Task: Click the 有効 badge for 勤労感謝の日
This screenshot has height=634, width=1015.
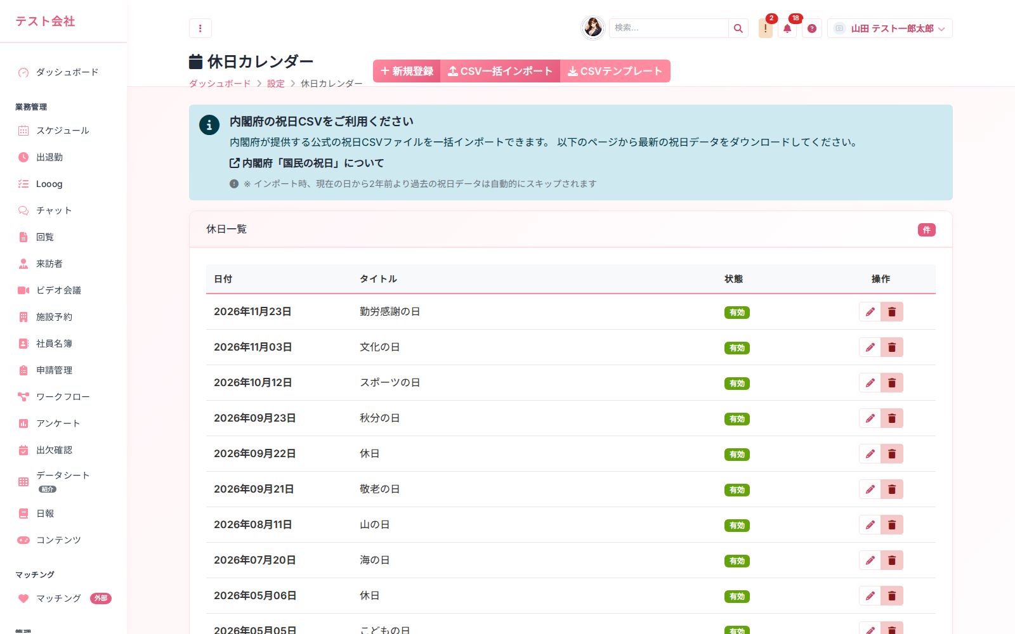Action: [x=737, y=313]
